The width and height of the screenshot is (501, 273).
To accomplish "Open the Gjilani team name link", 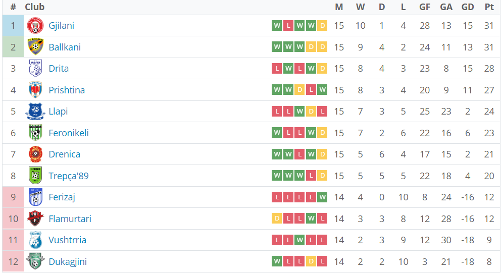I will pos(61,26).
